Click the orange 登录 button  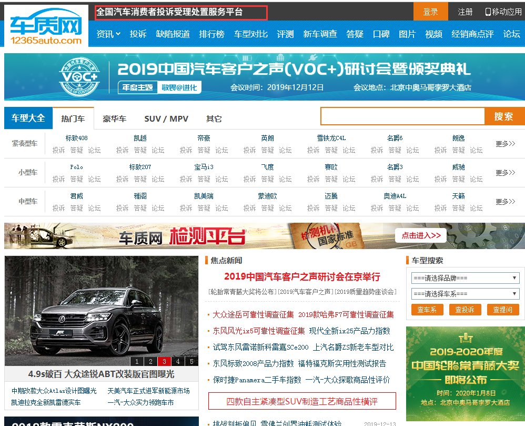[x=430, y=12]
